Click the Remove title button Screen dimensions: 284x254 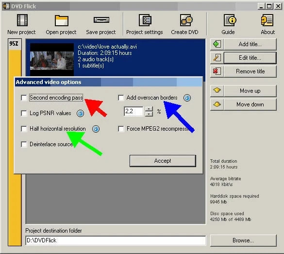click(x=250, y=71)
